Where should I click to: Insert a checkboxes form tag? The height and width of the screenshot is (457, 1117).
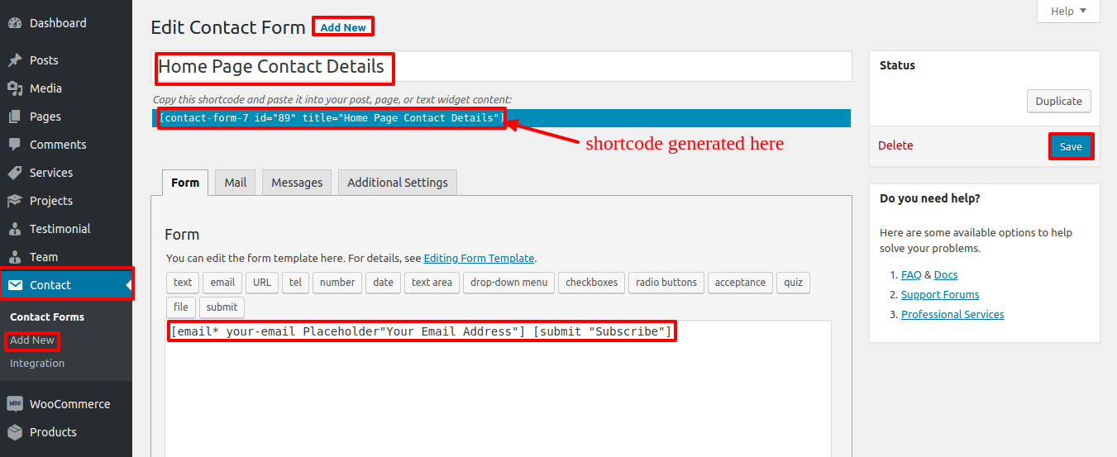(591, 283)
